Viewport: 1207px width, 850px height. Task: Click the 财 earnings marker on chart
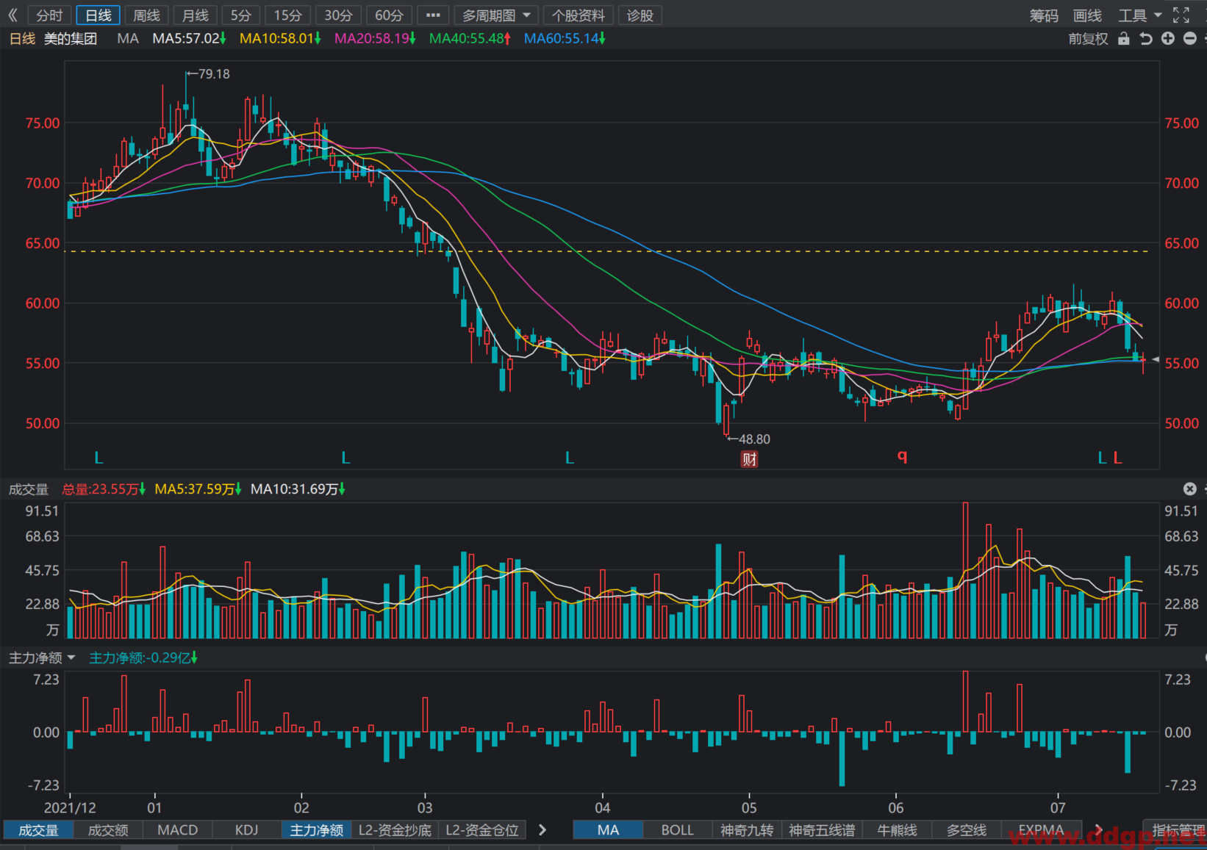pos(749,459)
